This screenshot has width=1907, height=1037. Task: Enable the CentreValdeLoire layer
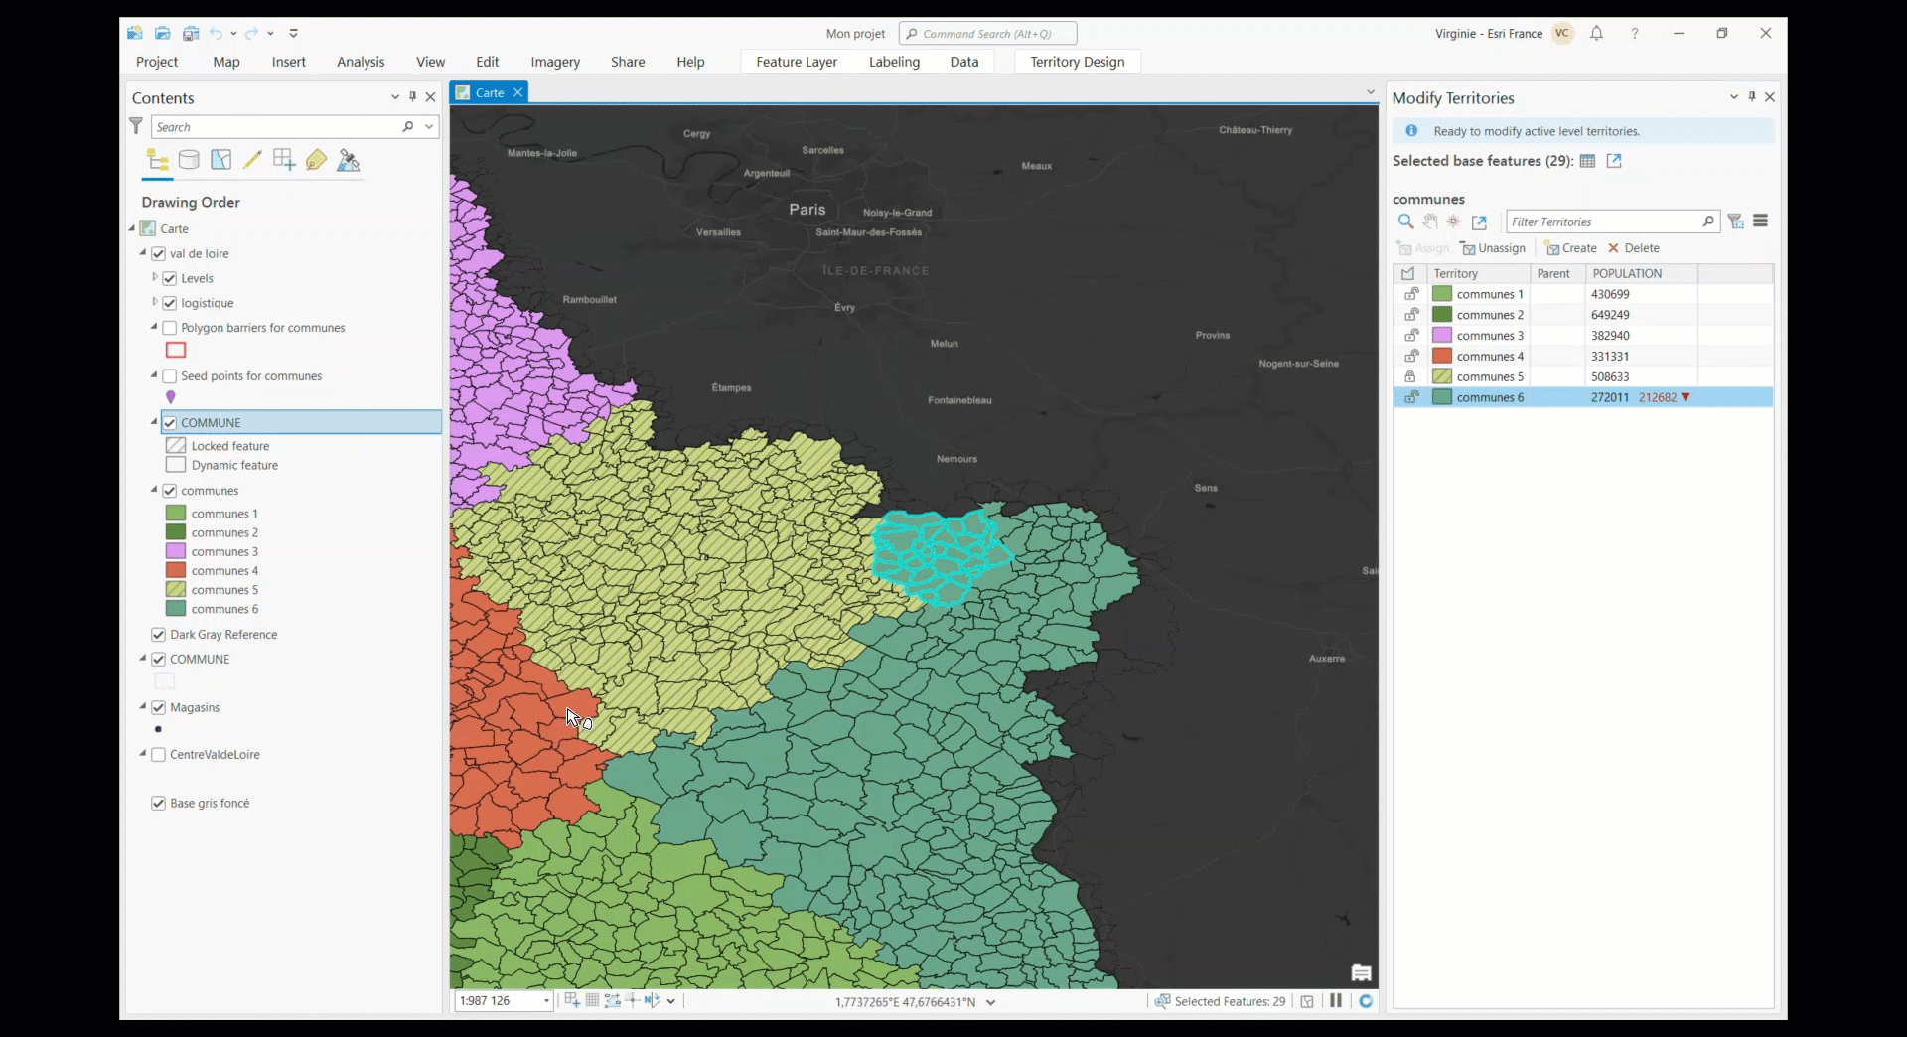click(x=158, y=755)
